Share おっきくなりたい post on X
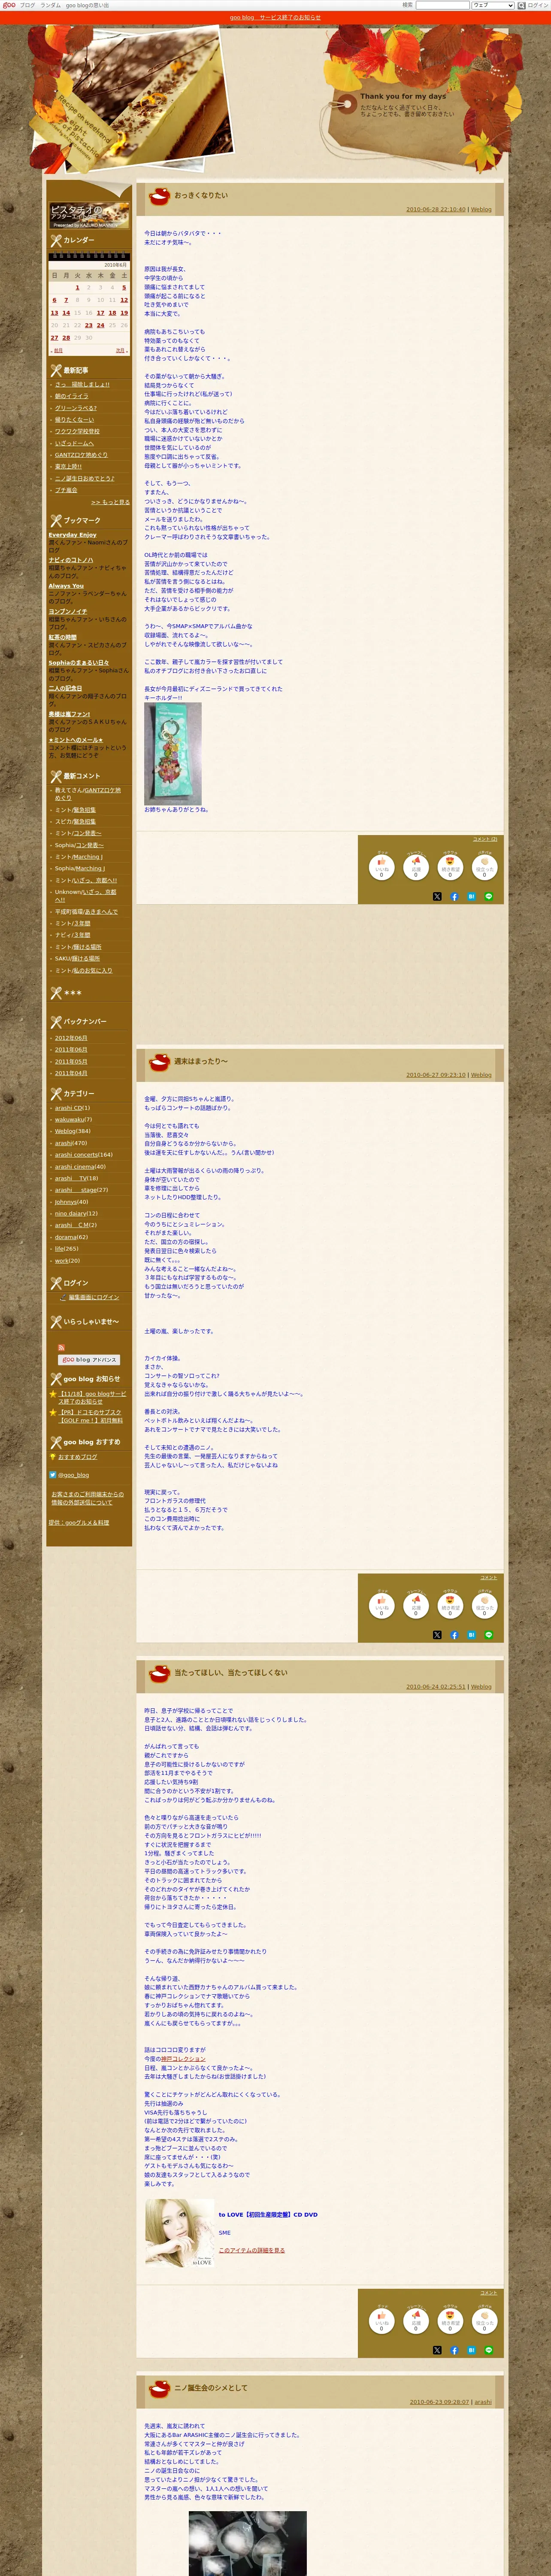This screenshot has width=551, height=2576. click(437, 897)
